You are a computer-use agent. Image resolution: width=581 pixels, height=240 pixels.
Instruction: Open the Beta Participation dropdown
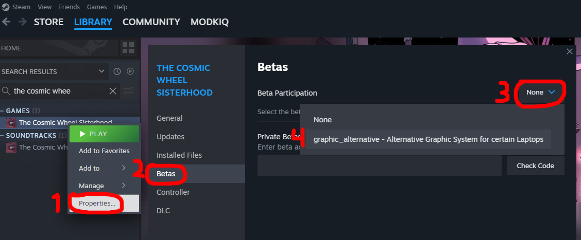pyautogui.click(x=540, y=93)
